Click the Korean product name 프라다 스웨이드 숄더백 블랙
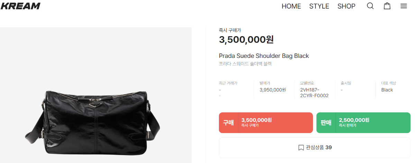415x163 pixels. [x=245, y=64]
